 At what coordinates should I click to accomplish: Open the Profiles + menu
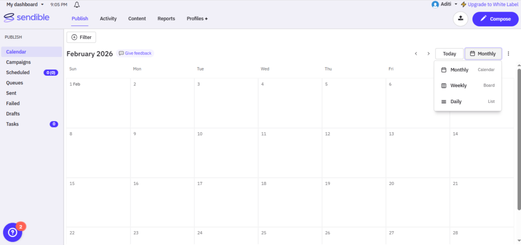click(x=197, y=19)
